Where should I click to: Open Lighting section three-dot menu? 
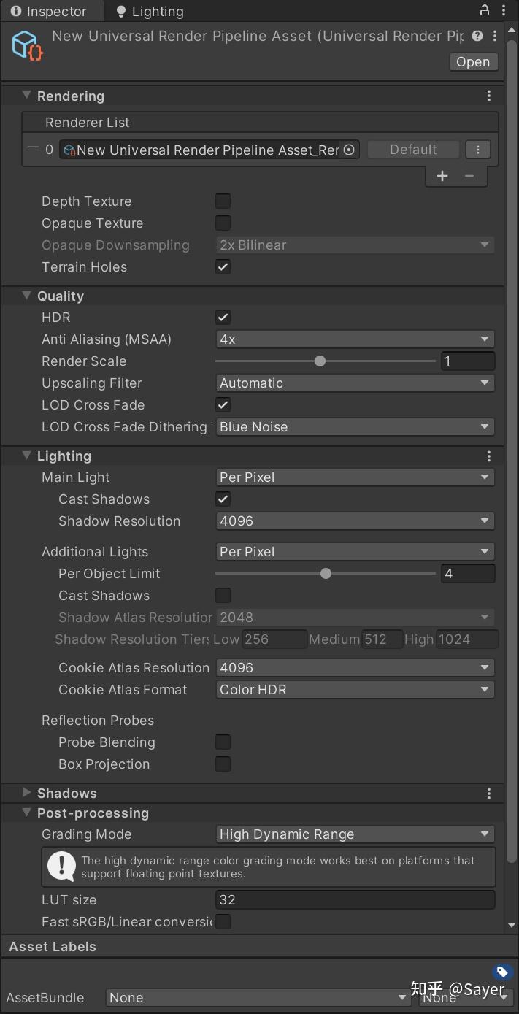tap(489, 456)
